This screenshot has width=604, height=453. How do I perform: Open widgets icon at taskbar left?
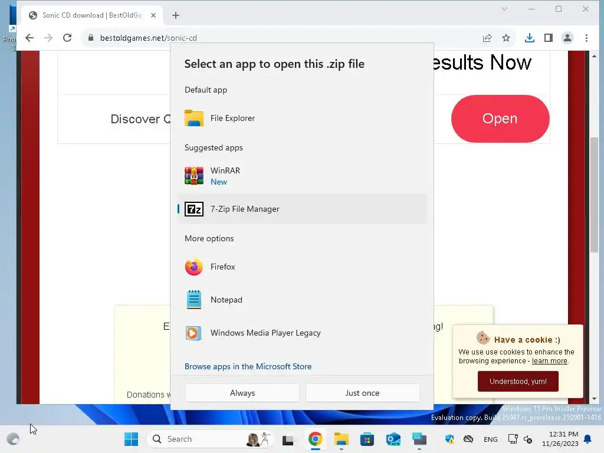click(14, 439)
